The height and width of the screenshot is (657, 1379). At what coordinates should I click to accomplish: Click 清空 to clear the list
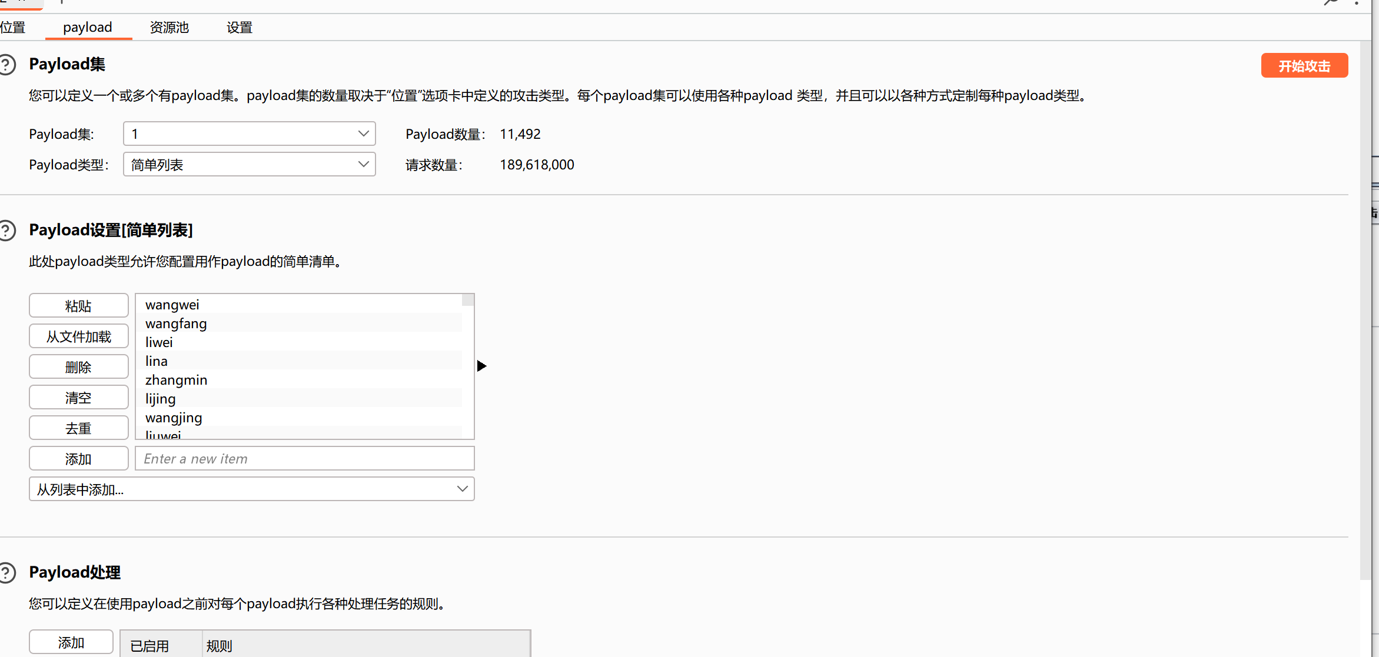78,398
